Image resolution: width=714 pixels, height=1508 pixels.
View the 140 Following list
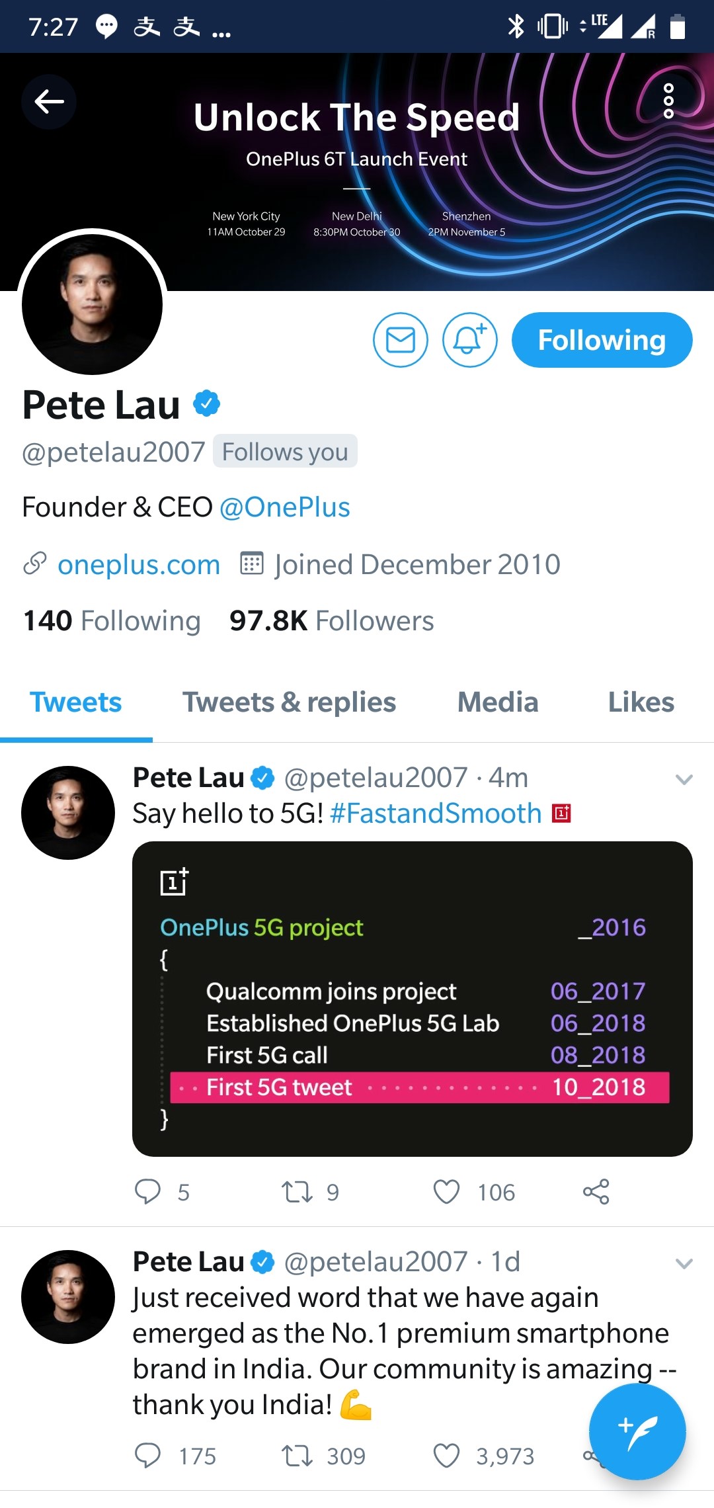pyautogui.click(x=112, y=621)
